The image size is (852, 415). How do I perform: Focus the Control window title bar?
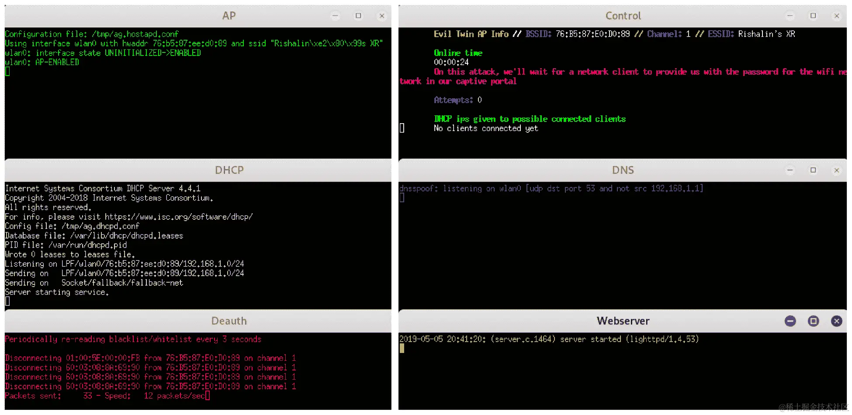pyautogui.click(x=623, y=16)
